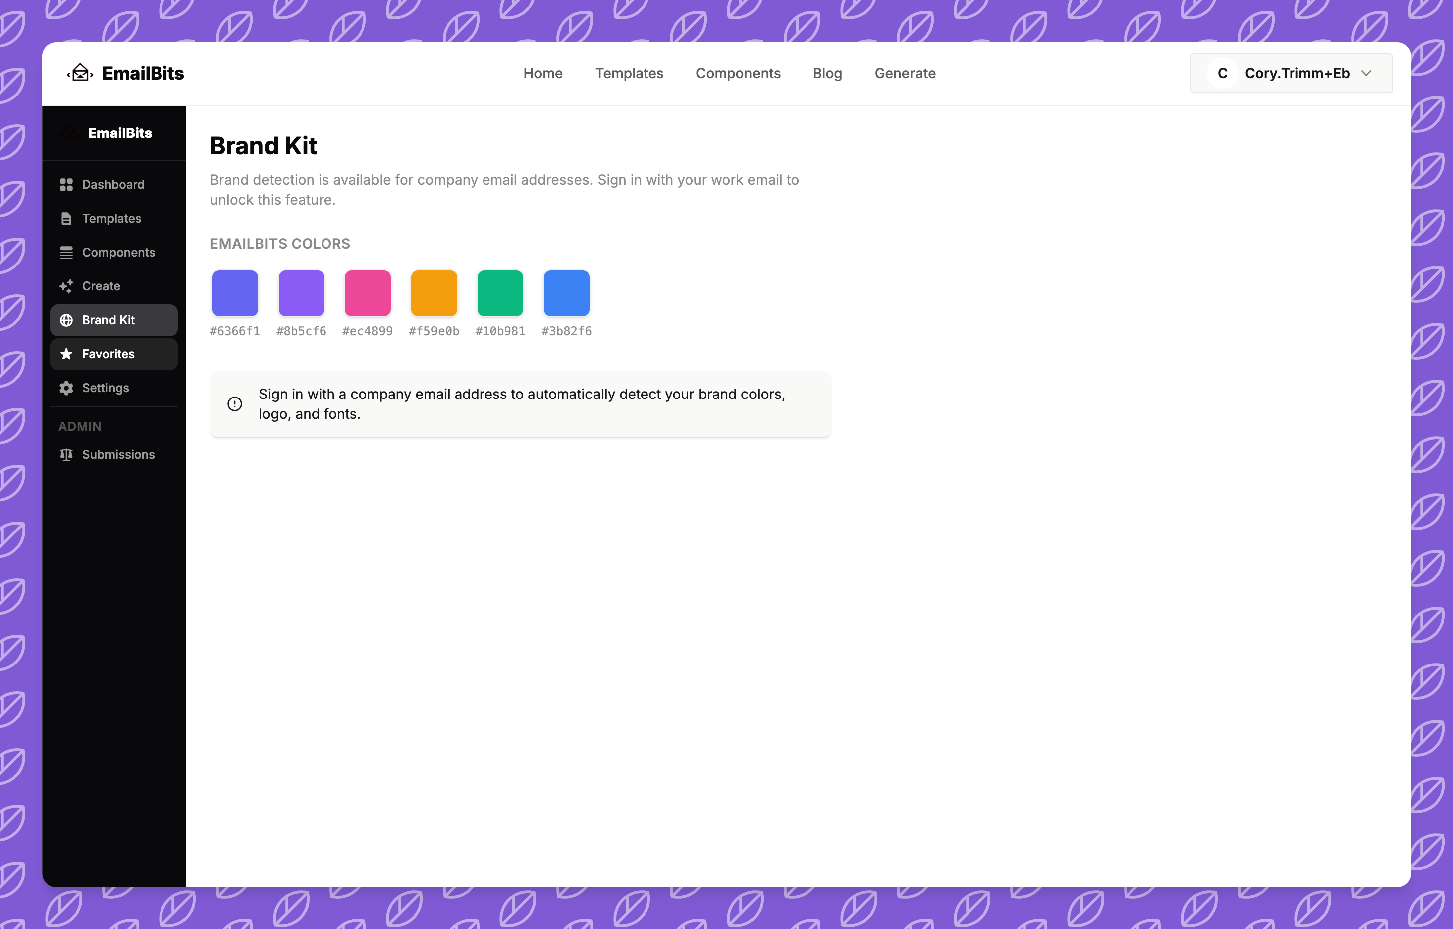Select the Templates icon in the sidebar
Viewport: 1453px width, 929px height.
(x=66, y=218)
